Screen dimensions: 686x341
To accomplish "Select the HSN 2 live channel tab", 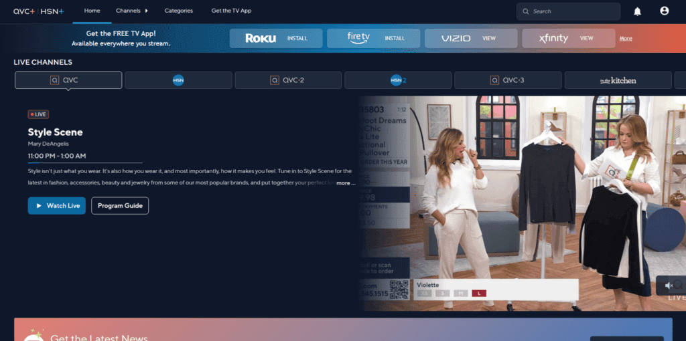I will (x=398, y=80).
